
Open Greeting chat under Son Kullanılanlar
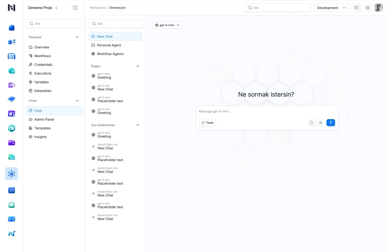coord(115,135)
